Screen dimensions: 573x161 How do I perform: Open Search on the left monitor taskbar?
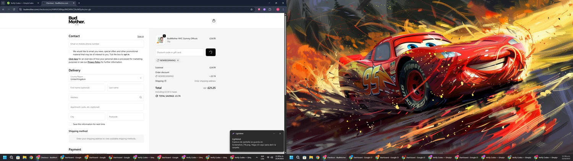tap(11, 157)
